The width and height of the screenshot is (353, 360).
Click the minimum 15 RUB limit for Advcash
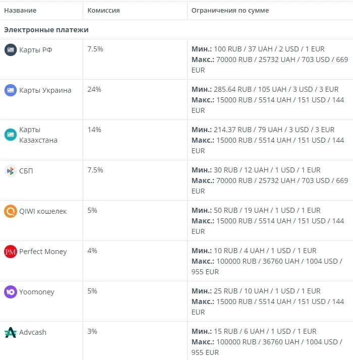point(254,331)
